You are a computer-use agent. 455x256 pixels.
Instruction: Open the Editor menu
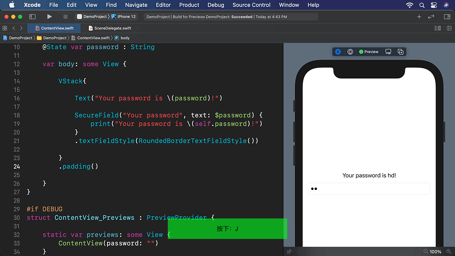[x=163, y=5]
